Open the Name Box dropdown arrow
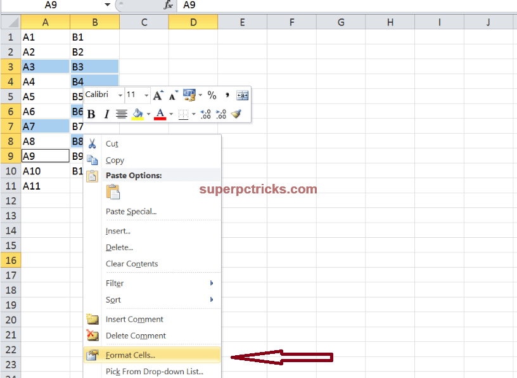The height and width of the screenshot is (378, 517). pos(108,4)
